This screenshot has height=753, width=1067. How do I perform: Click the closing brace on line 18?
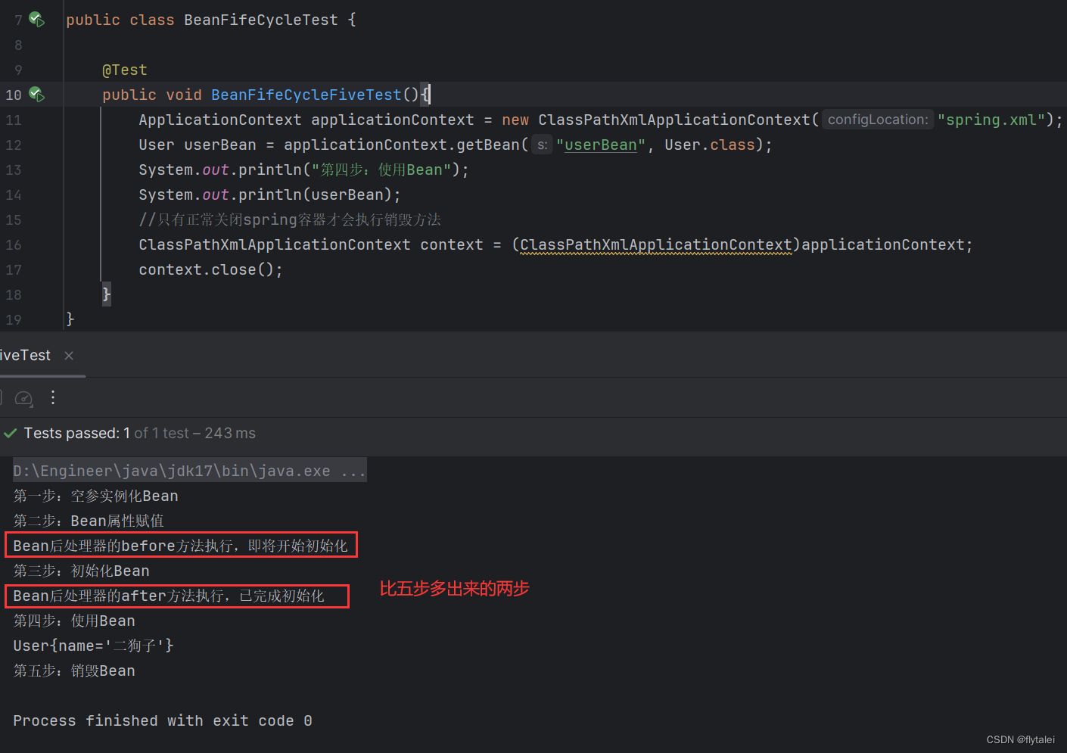(107, 294)
